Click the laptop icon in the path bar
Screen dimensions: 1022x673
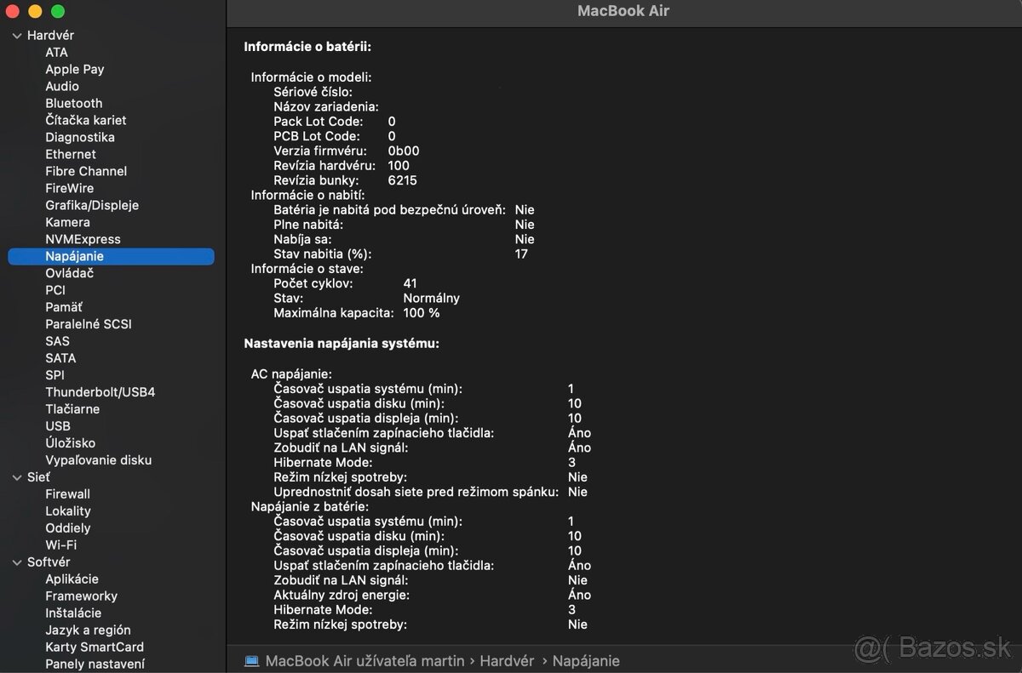251,661
